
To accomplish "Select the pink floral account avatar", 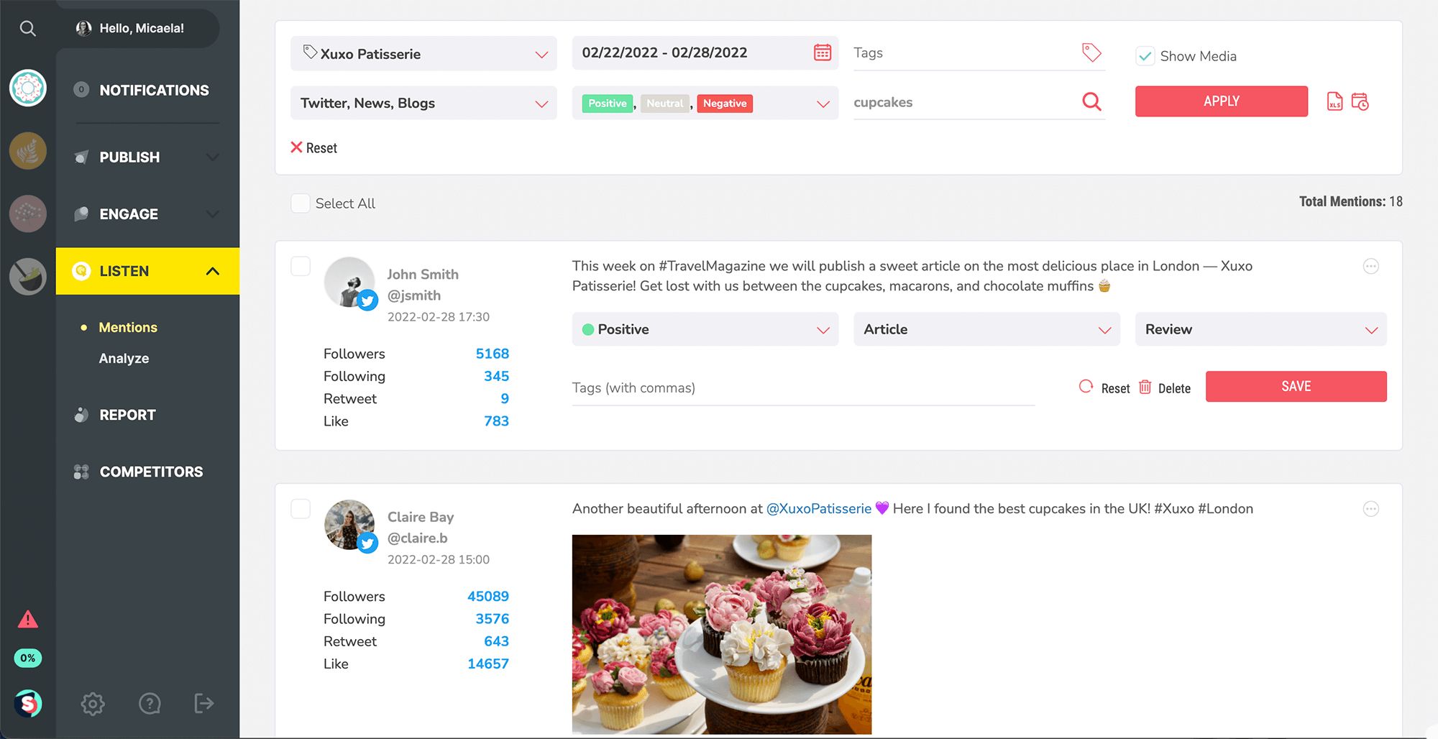I will [28, 214].
